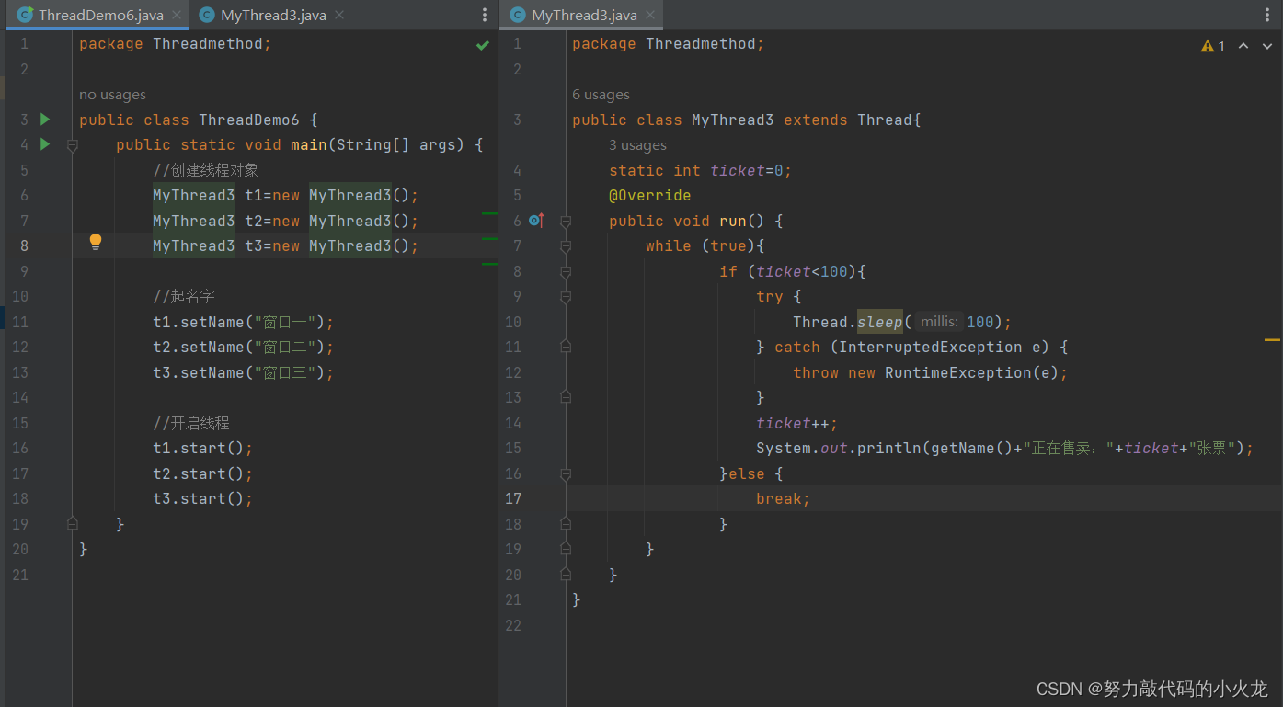The height and width of the screenshot is (707, 1283).
Task: Click line number 17 in the MyThread3 gutter
Action: click(x=512, y=498)
